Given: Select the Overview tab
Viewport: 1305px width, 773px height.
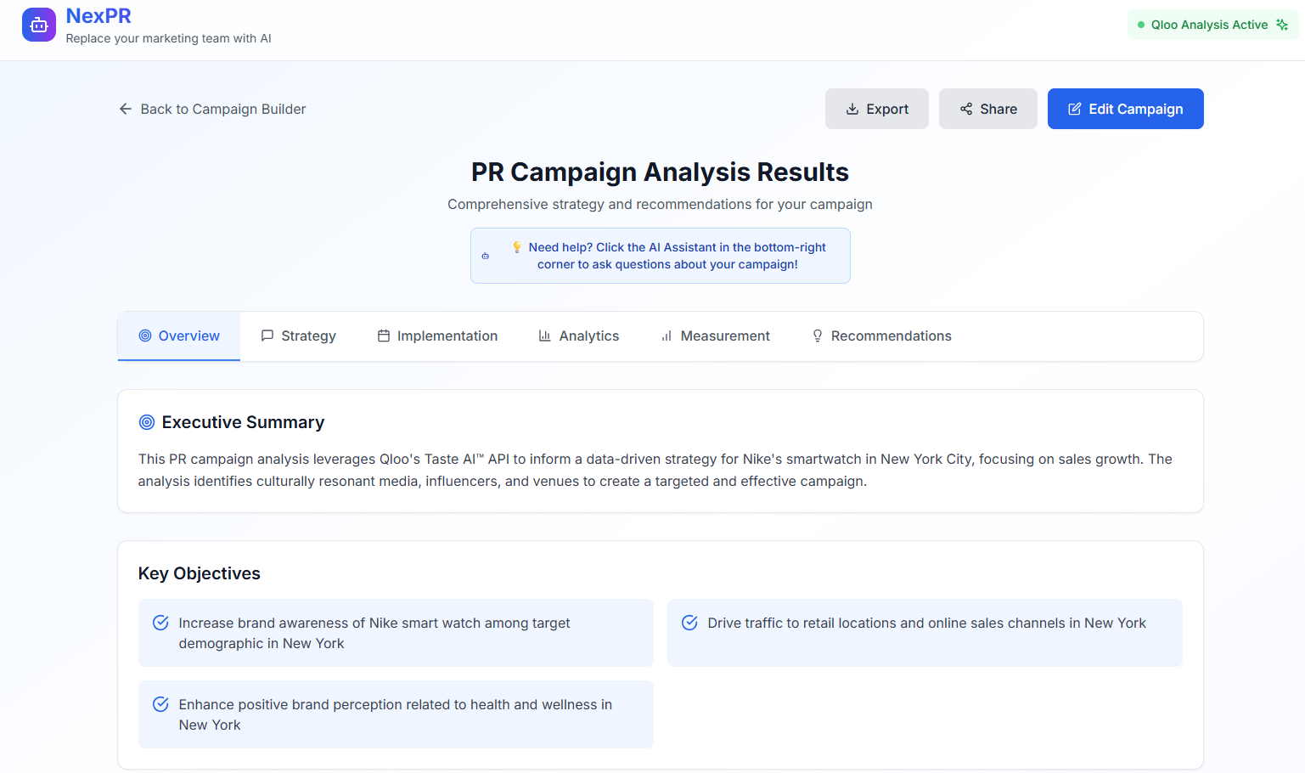Looking at the screenshot, I should [x=179, y=336].
